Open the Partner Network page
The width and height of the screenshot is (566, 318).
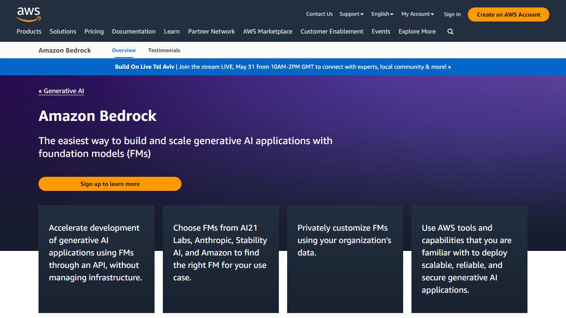tap(211, 31)
